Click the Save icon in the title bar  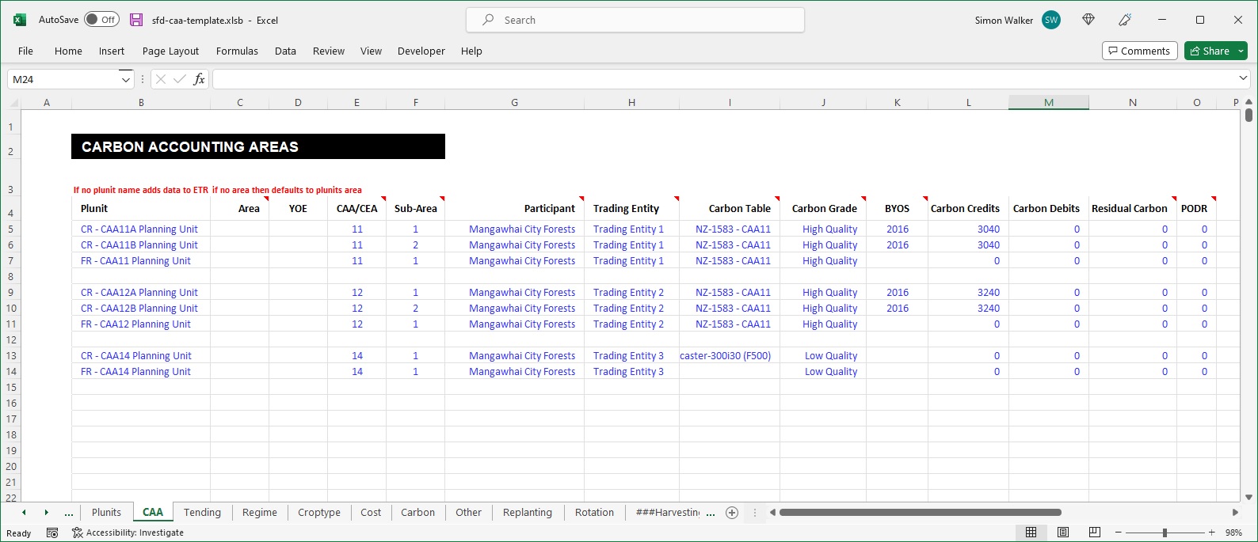pyautogui.click(x=136, y=20)
